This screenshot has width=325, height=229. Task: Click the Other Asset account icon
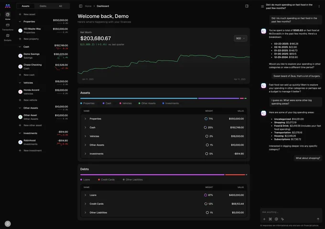[x=20, y=117]
